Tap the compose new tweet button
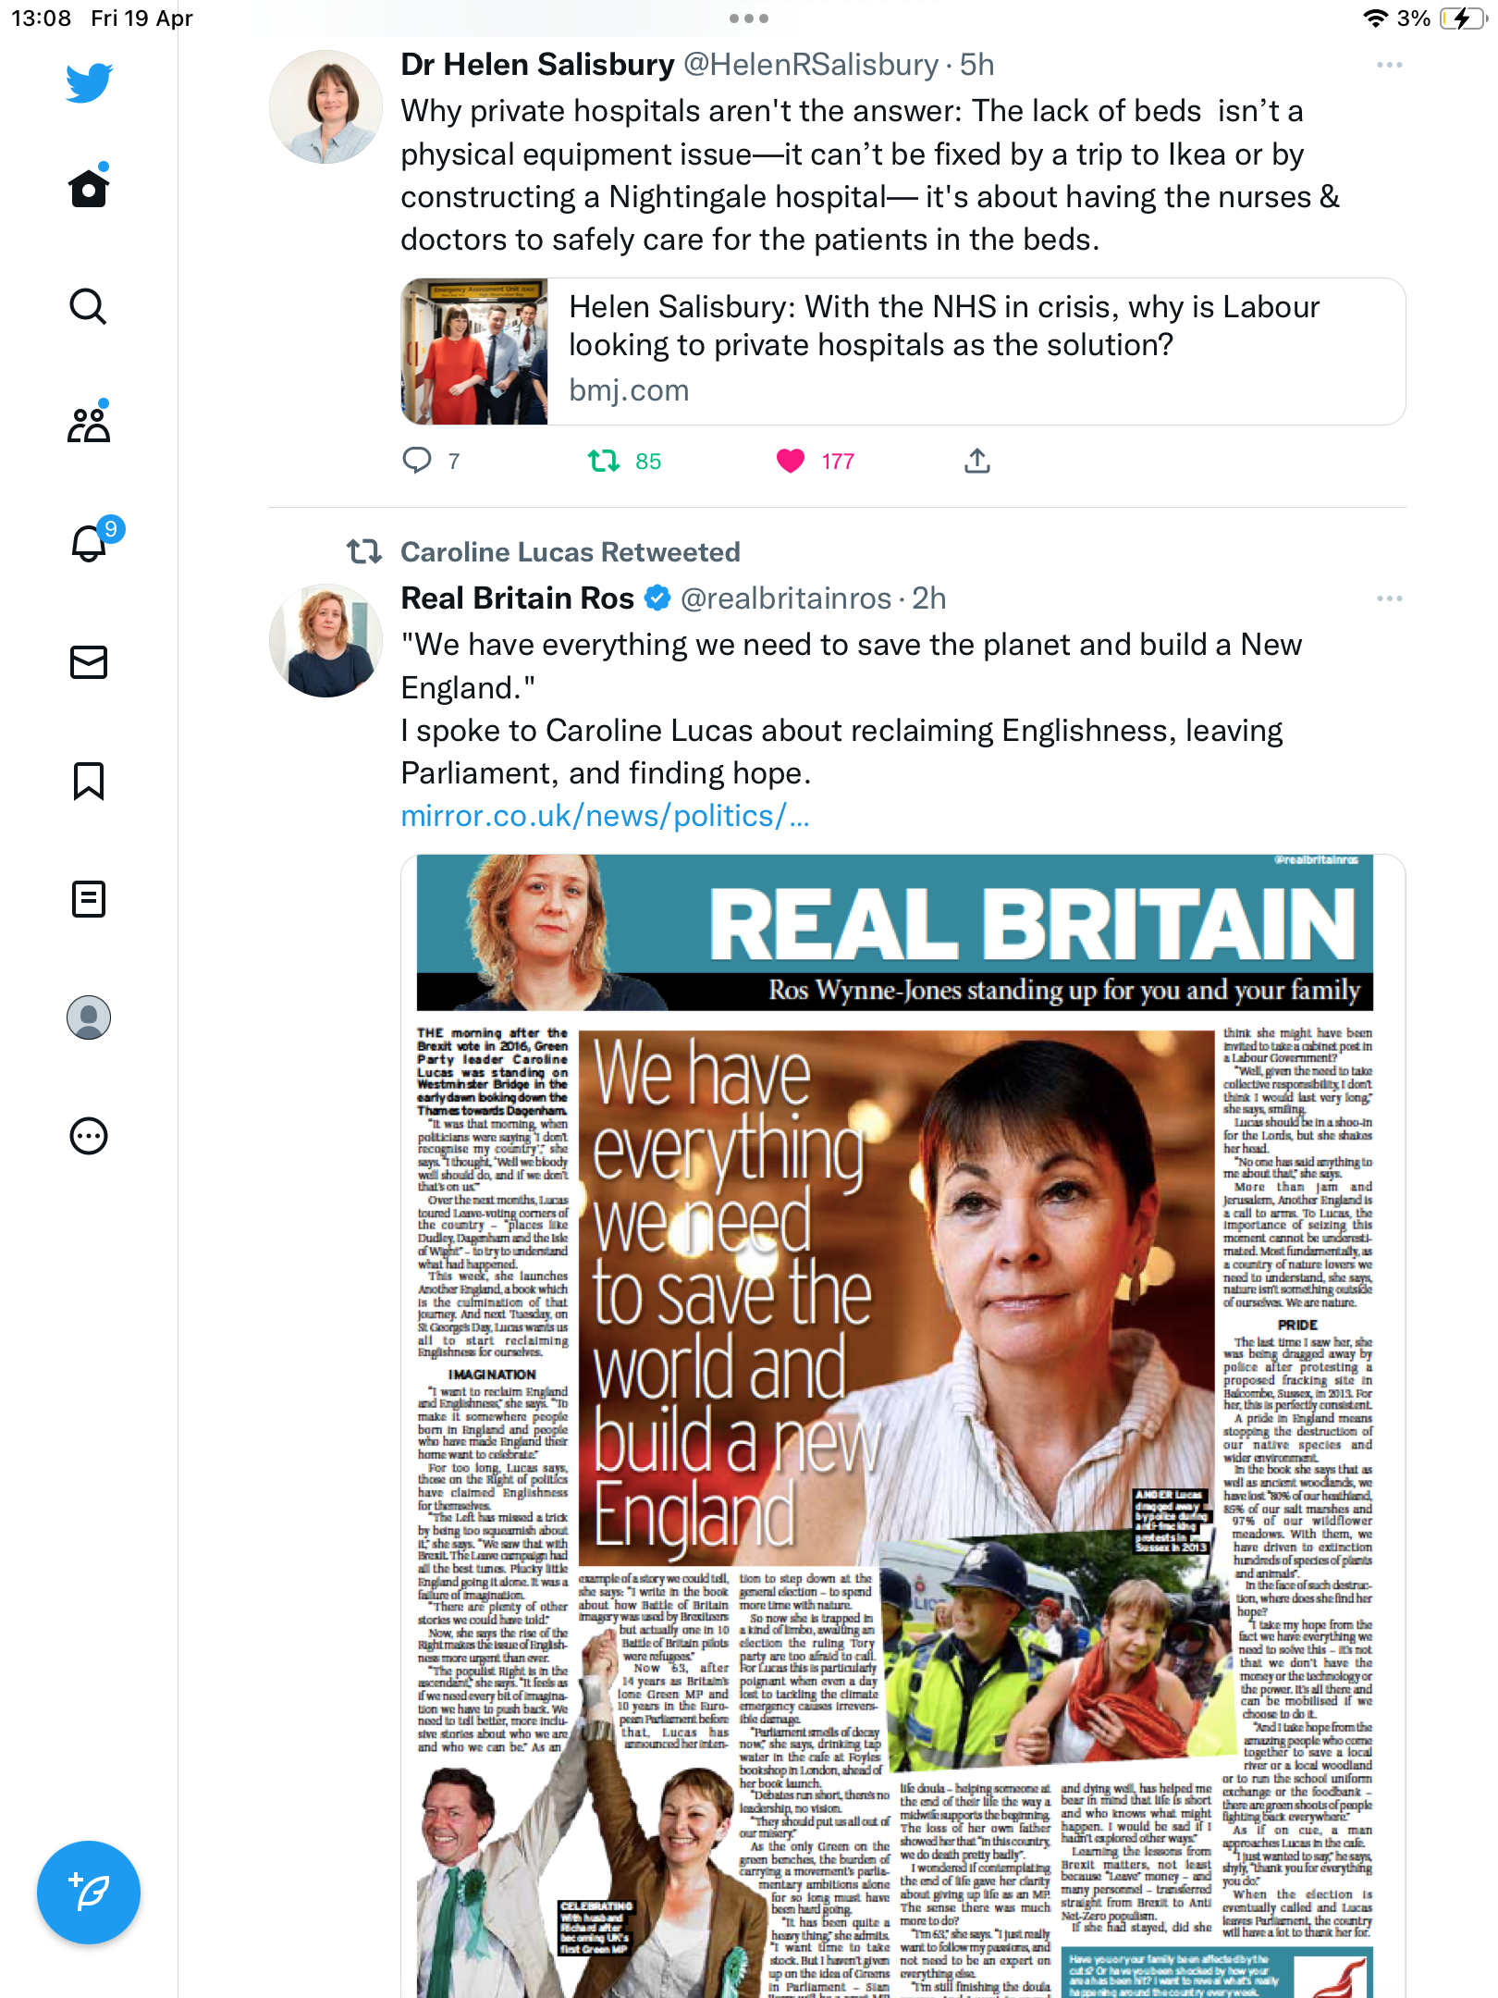 coord(89,1893)
